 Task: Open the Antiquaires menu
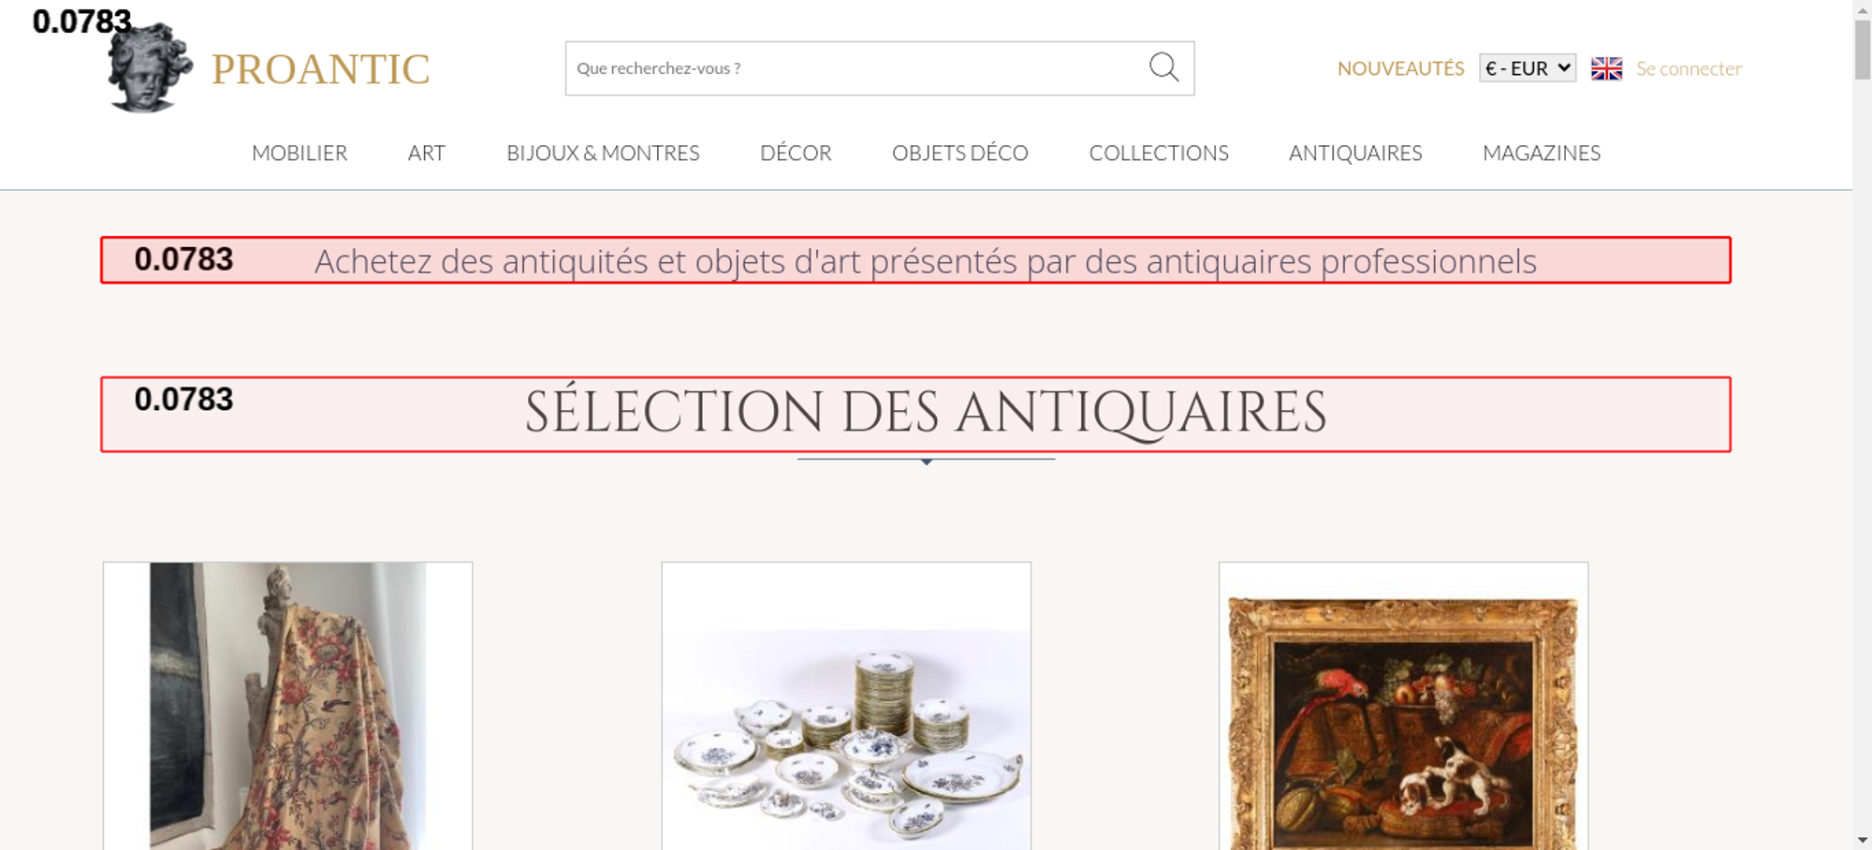tap(1355, 153)
